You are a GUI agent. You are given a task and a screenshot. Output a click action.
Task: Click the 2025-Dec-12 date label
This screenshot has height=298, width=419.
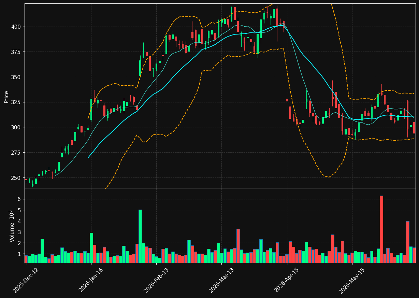[26, 280]
